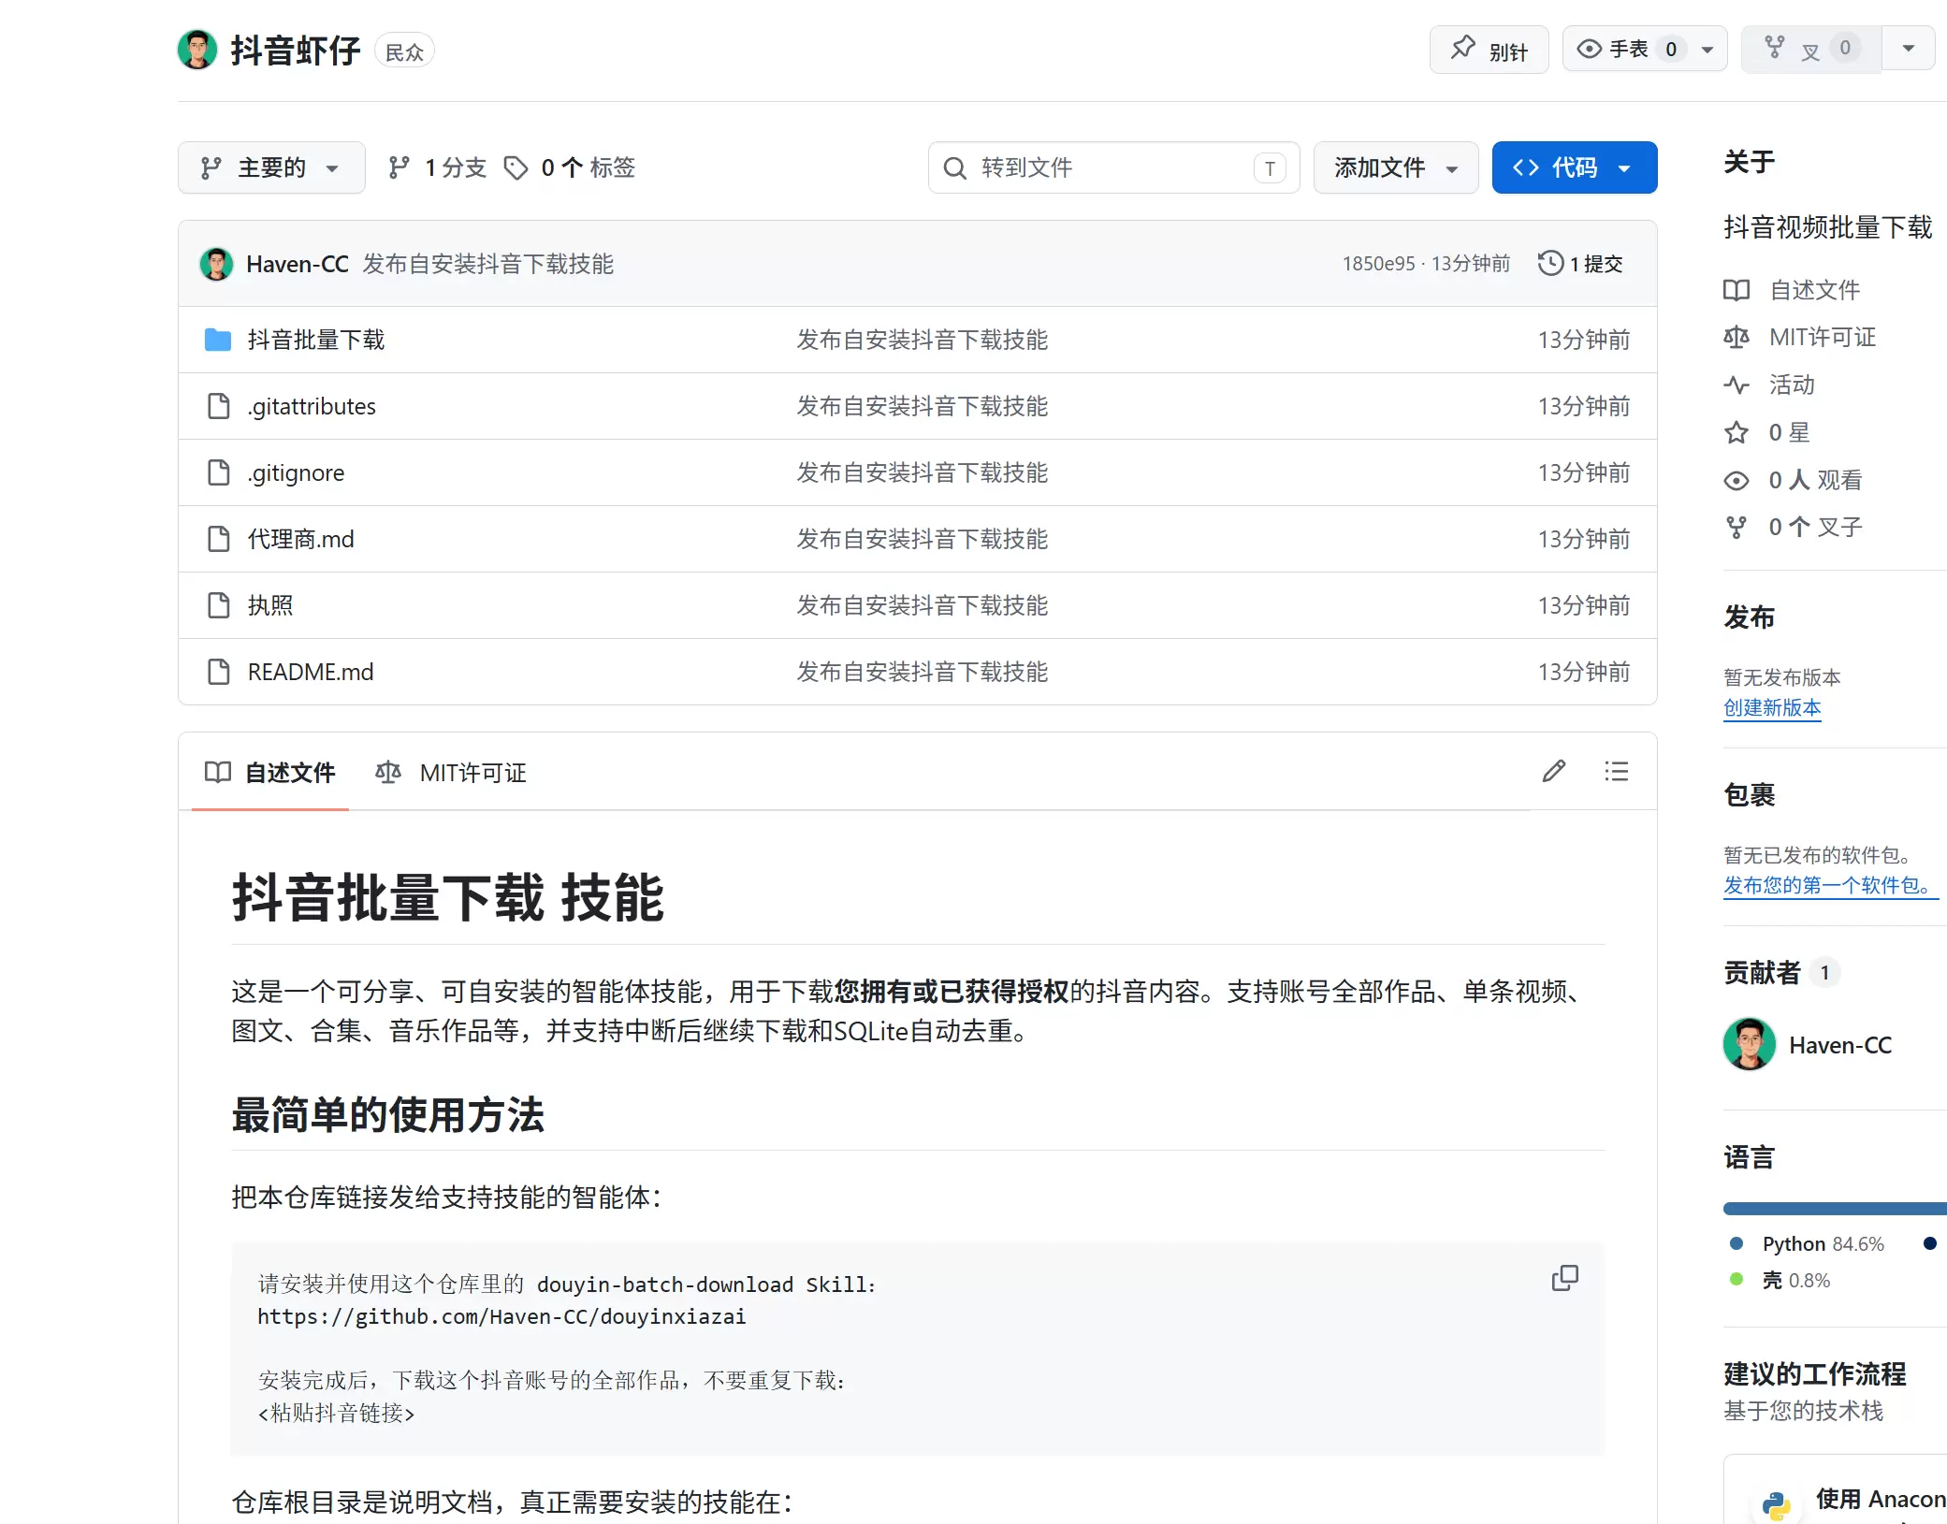Click the commit message in .gitignore row
Viewport: 1947px width, 1524px height.
(x=923, y=472)
